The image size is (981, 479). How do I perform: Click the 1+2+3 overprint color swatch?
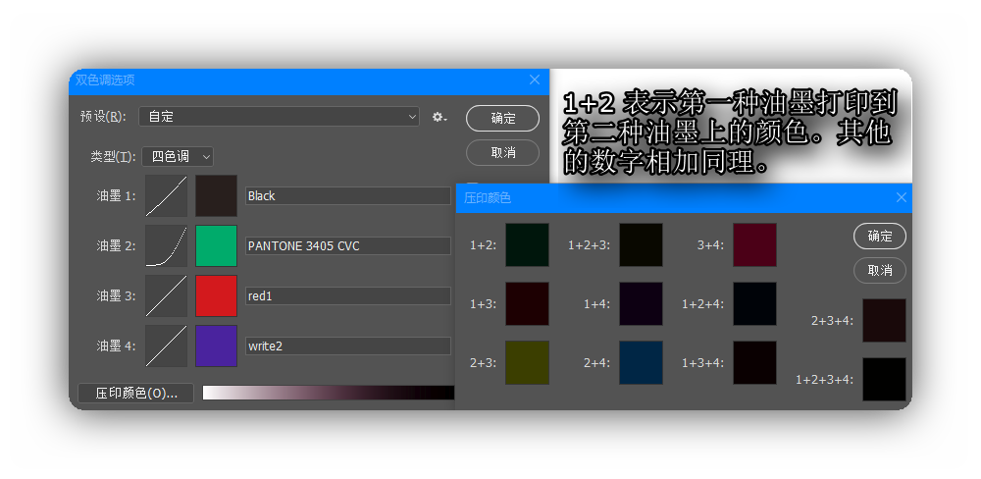pos(642,244)
